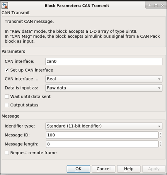The height and width of the screenshot is (175, 167).
Task: Close the Block Parameters dialog
Action: coord(162,5)
